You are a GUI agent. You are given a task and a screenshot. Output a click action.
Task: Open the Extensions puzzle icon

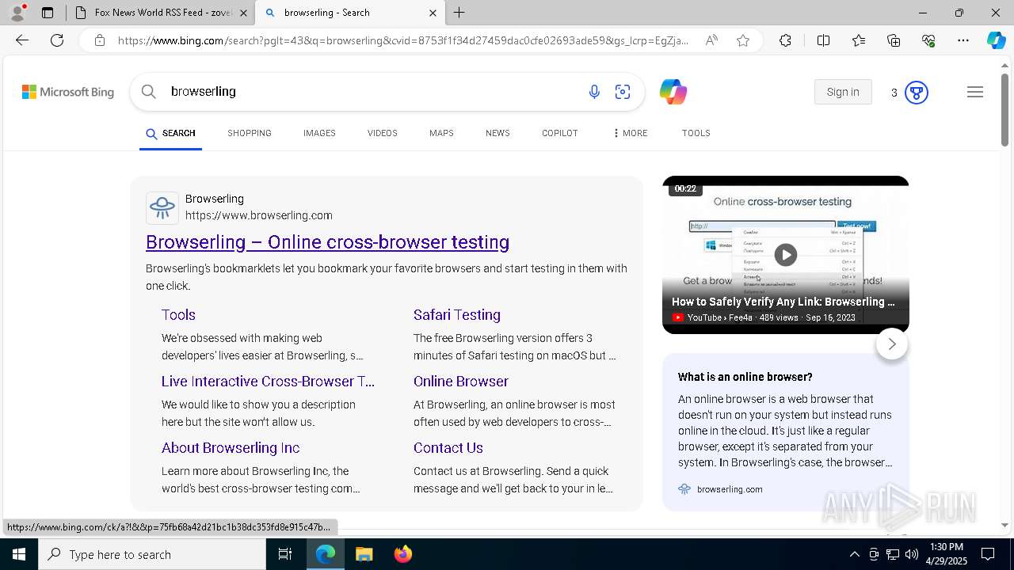coord(785,40)
